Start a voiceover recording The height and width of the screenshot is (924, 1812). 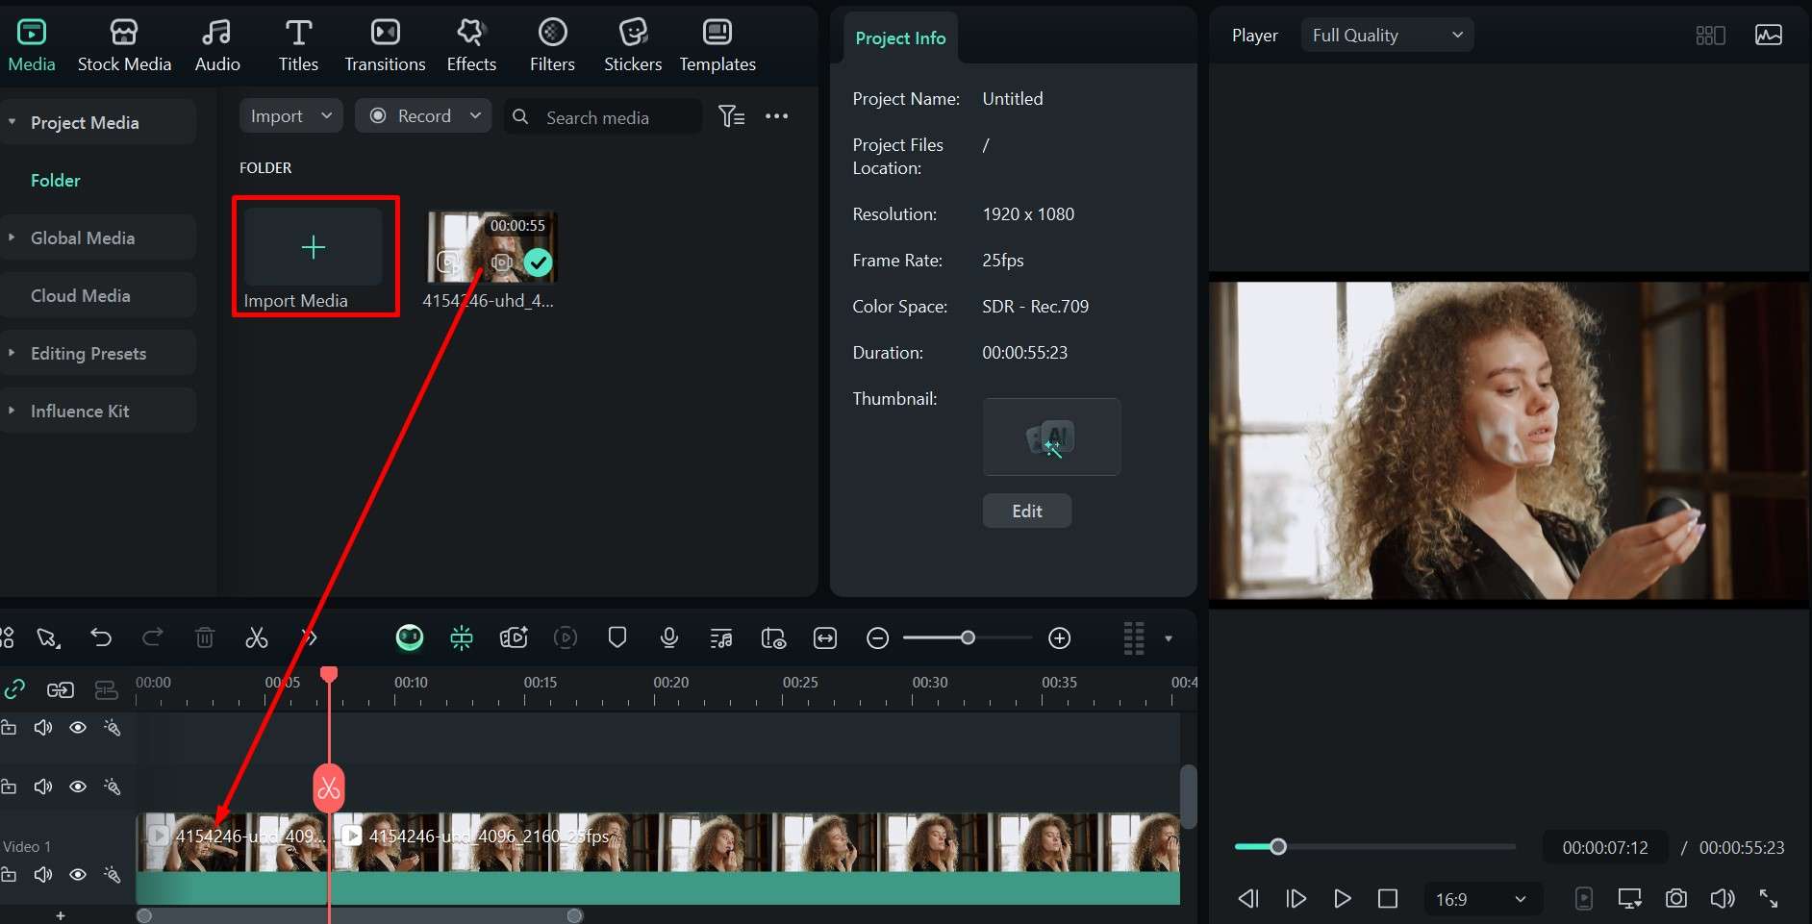click(669, 637)
